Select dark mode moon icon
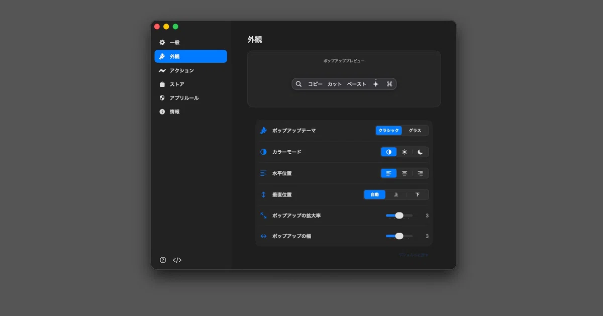 [420, 152]
